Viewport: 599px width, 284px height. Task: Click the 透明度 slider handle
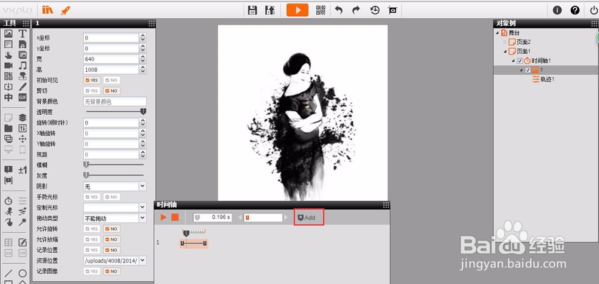143,112
